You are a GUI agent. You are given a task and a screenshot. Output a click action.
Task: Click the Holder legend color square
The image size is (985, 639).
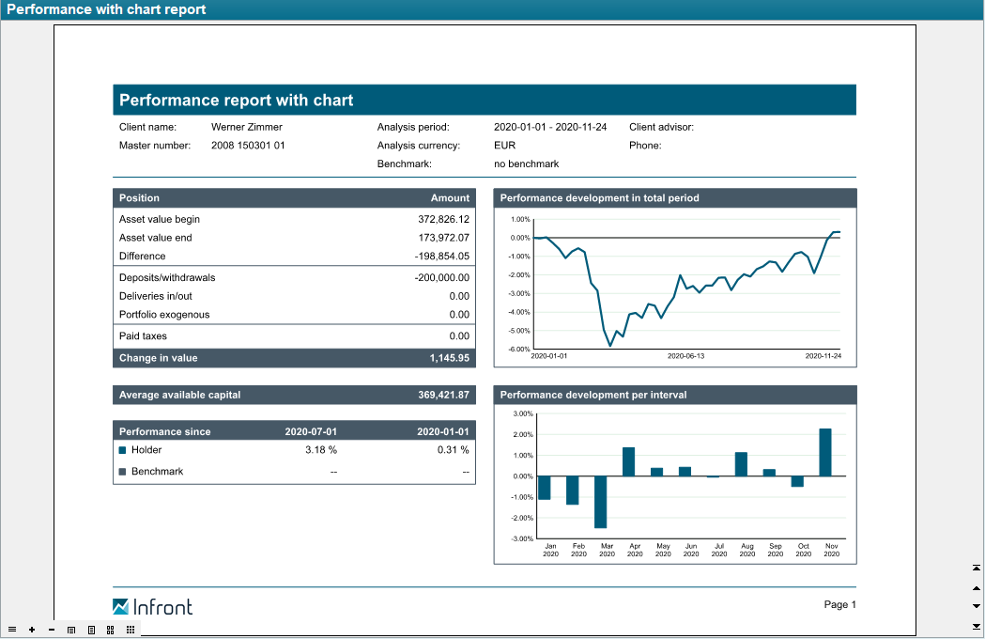(123, 450)
